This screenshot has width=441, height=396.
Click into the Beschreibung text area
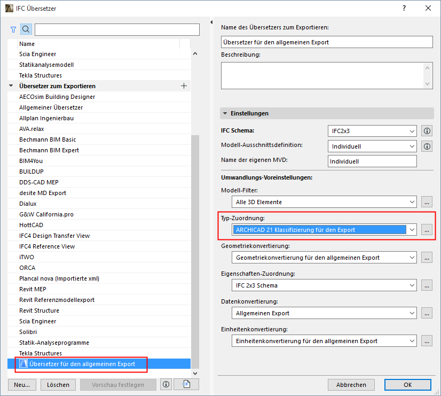click(x=322, y=76)
